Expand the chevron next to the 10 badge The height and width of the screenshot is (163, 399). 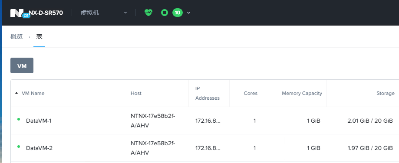coord(188,13)
